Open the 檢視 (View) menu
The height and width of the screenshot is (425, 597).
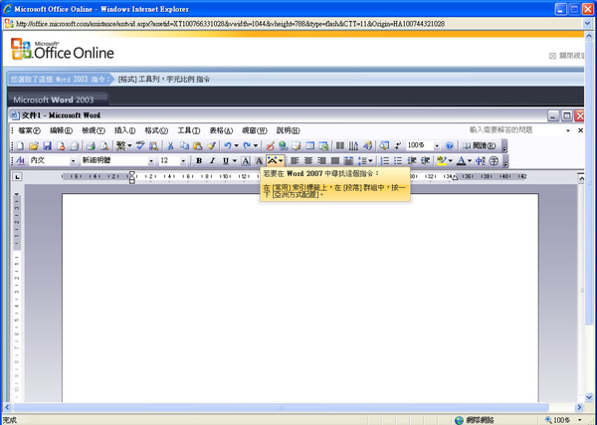coord(94,130)
